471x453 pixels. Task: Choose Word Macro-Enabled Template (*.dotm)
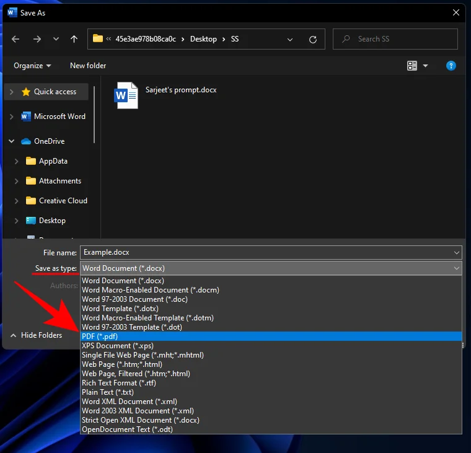[x=271, y=318]
